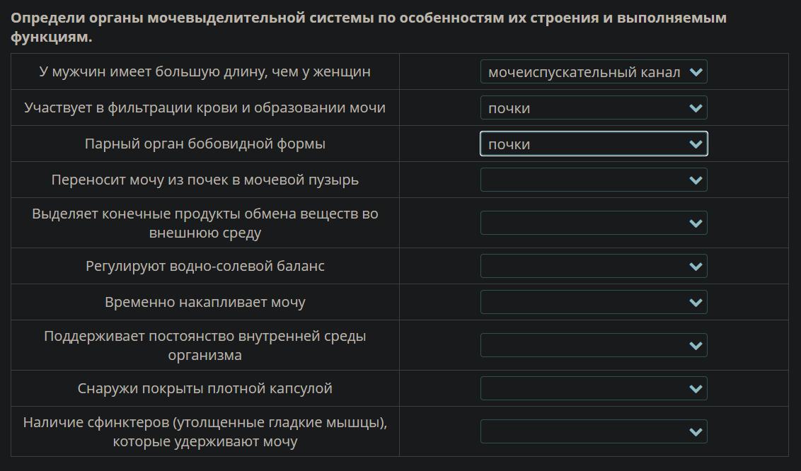Click label "Переносит мочу из почек в мочевой пузырь"

[204, 180]
